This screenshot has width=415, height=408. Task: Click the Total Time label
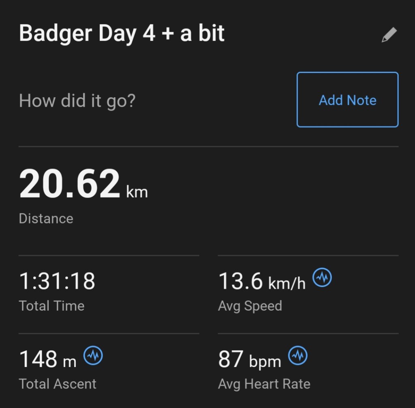coord(51,305)
